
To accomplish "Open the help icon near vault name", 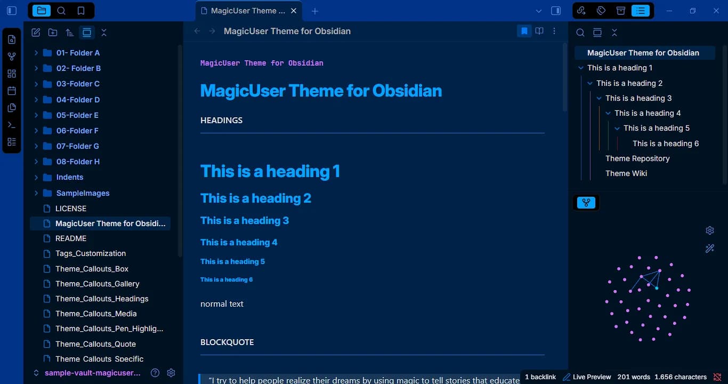I will click(x=155, y=373).
